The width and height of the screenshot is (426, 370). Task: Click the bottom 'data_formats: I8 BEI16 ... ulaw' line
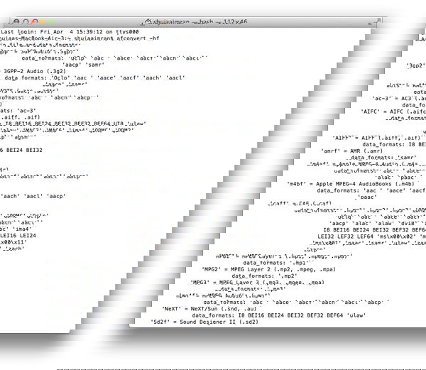(279, 315)
